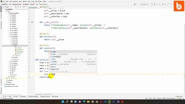This screenshot has height=104, width=185.
Task: Click the Git update project arrow icon
Action: [165, 4]
